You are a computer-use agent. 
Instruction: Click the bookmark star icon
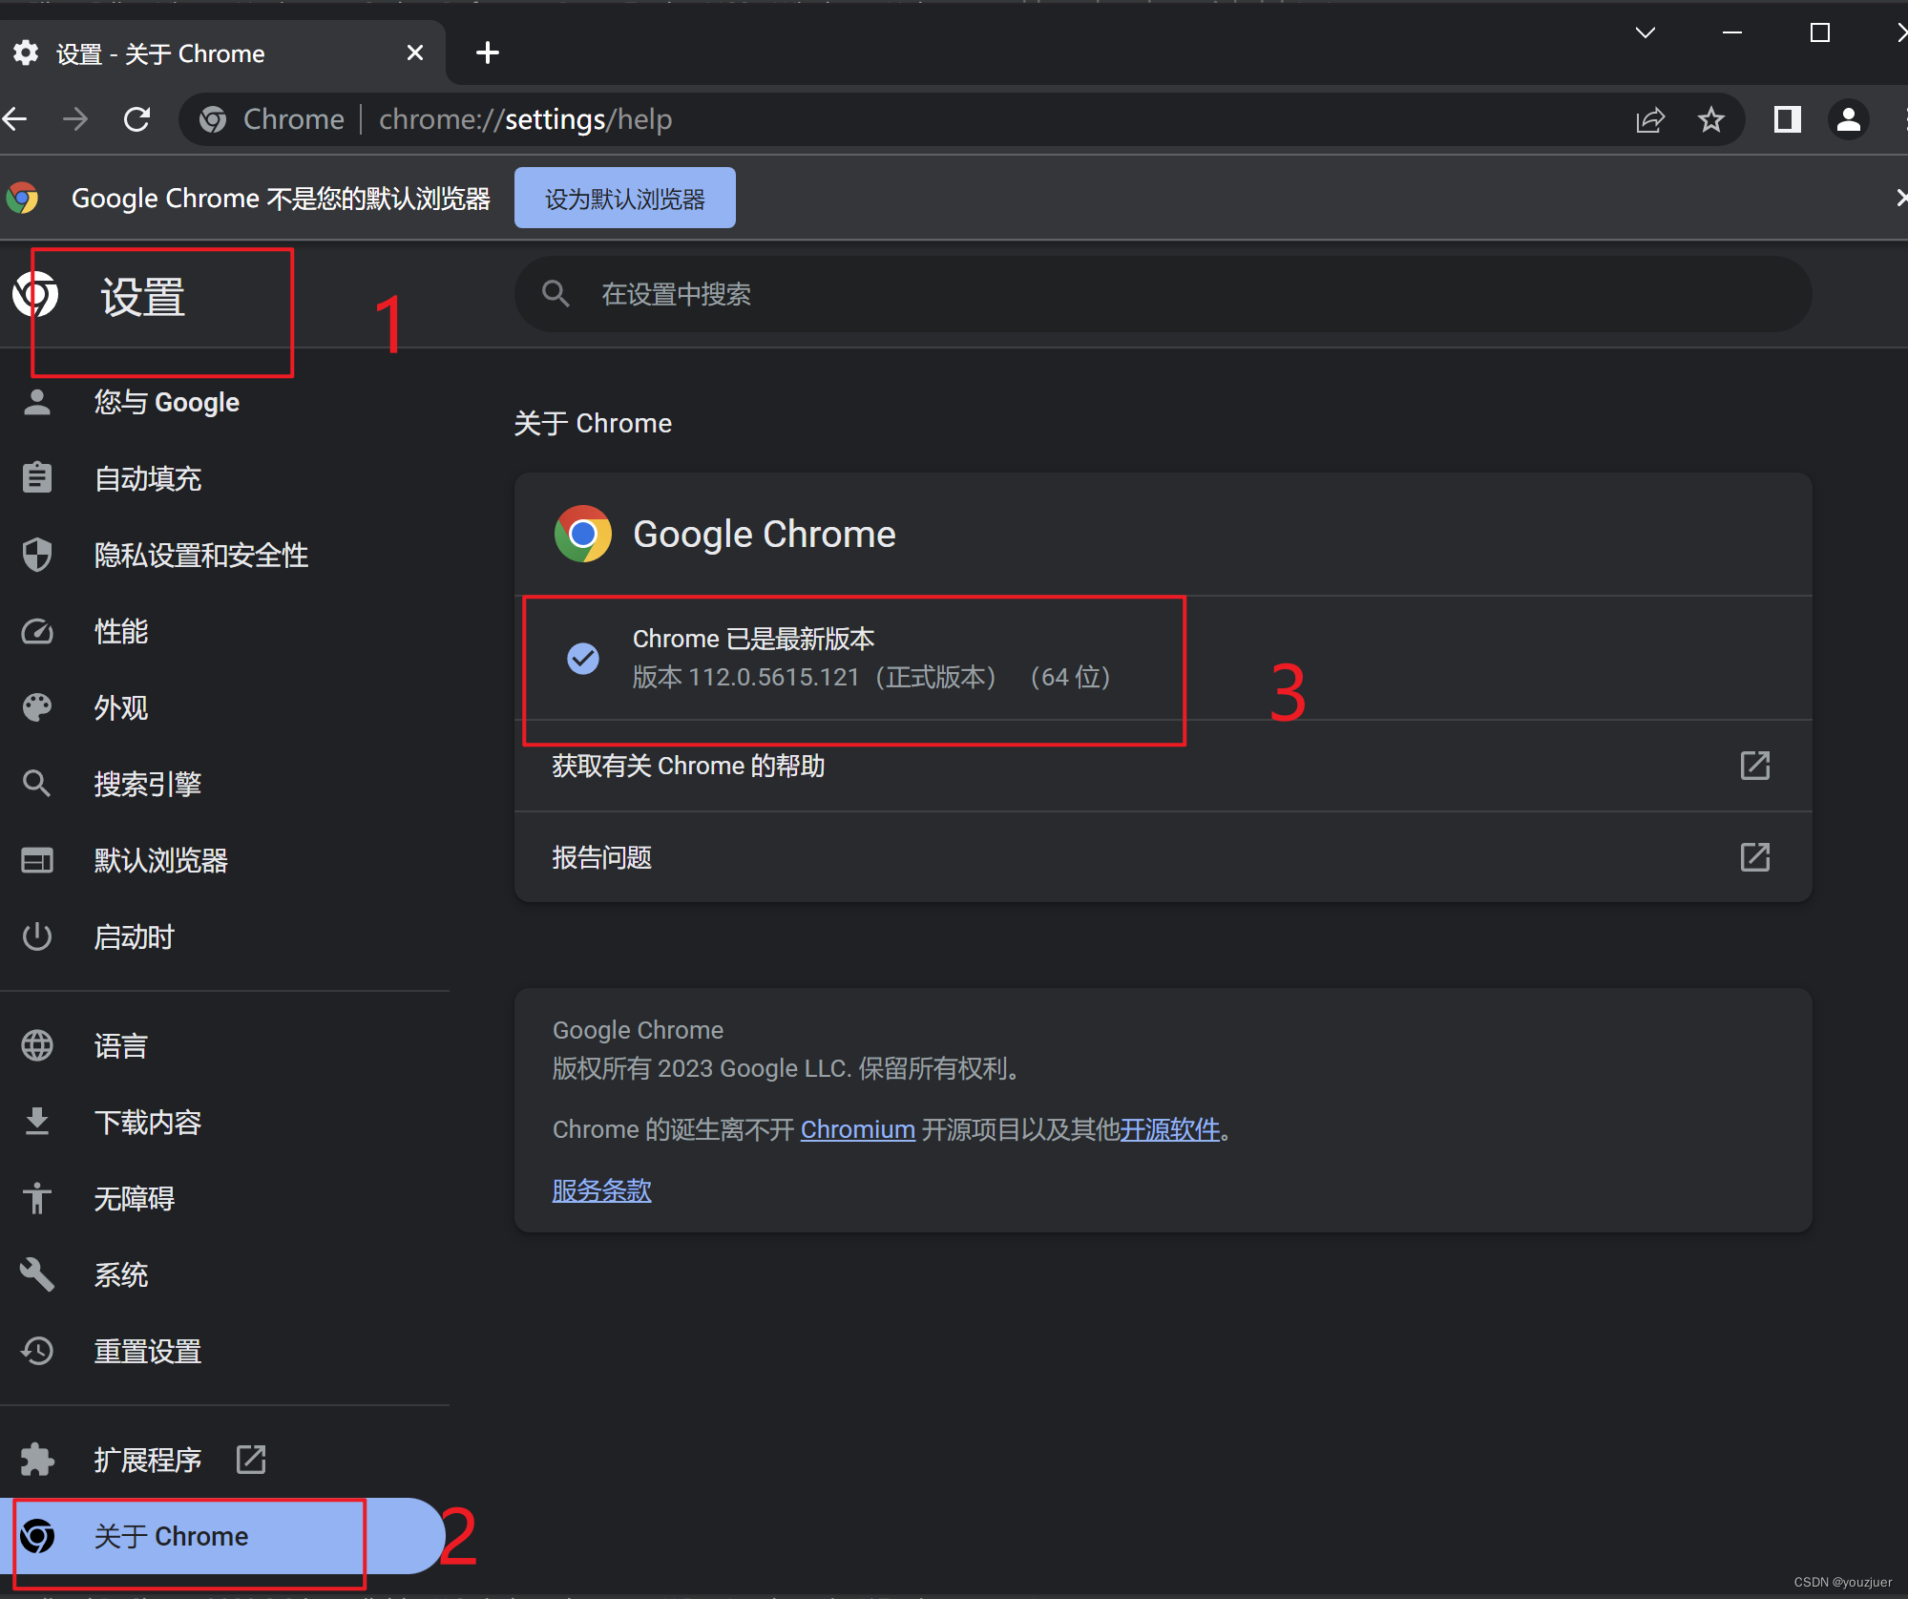pyautogui.click(x=1710, y=119)
